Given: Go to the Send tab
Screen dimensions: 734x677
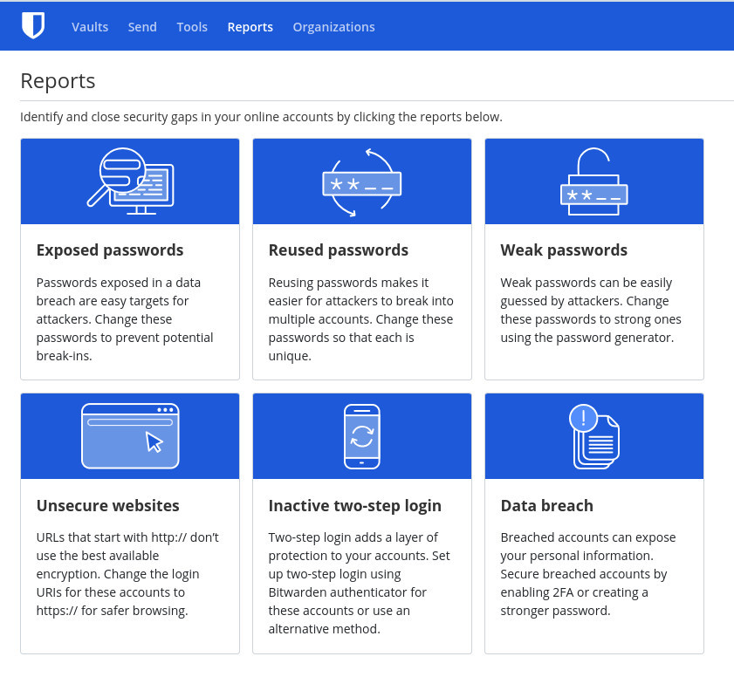Looking at the screenshot, I should click(142, 27).
